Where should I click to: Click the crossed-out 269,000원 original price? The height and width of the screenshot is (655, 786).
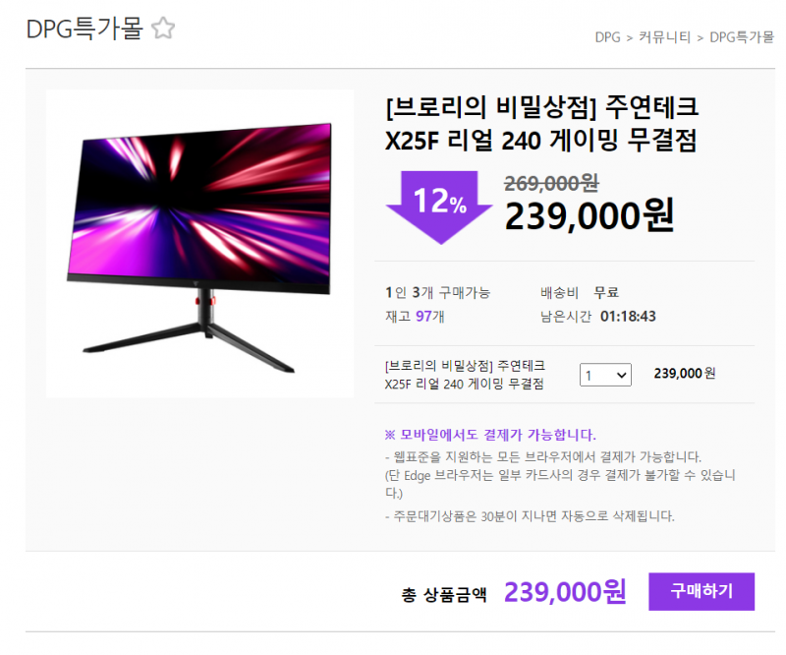[551, 183]
